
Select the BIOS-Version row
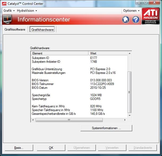click(x=79, y=80)
